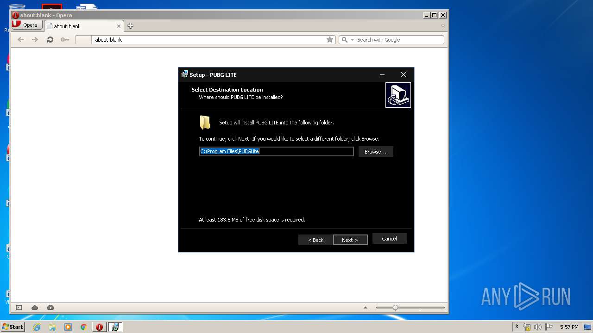Click the destination folder path field

(x=276, y=151)
